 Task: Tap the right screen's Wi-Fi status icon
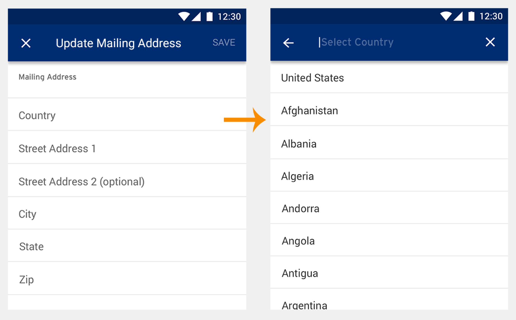446,16
